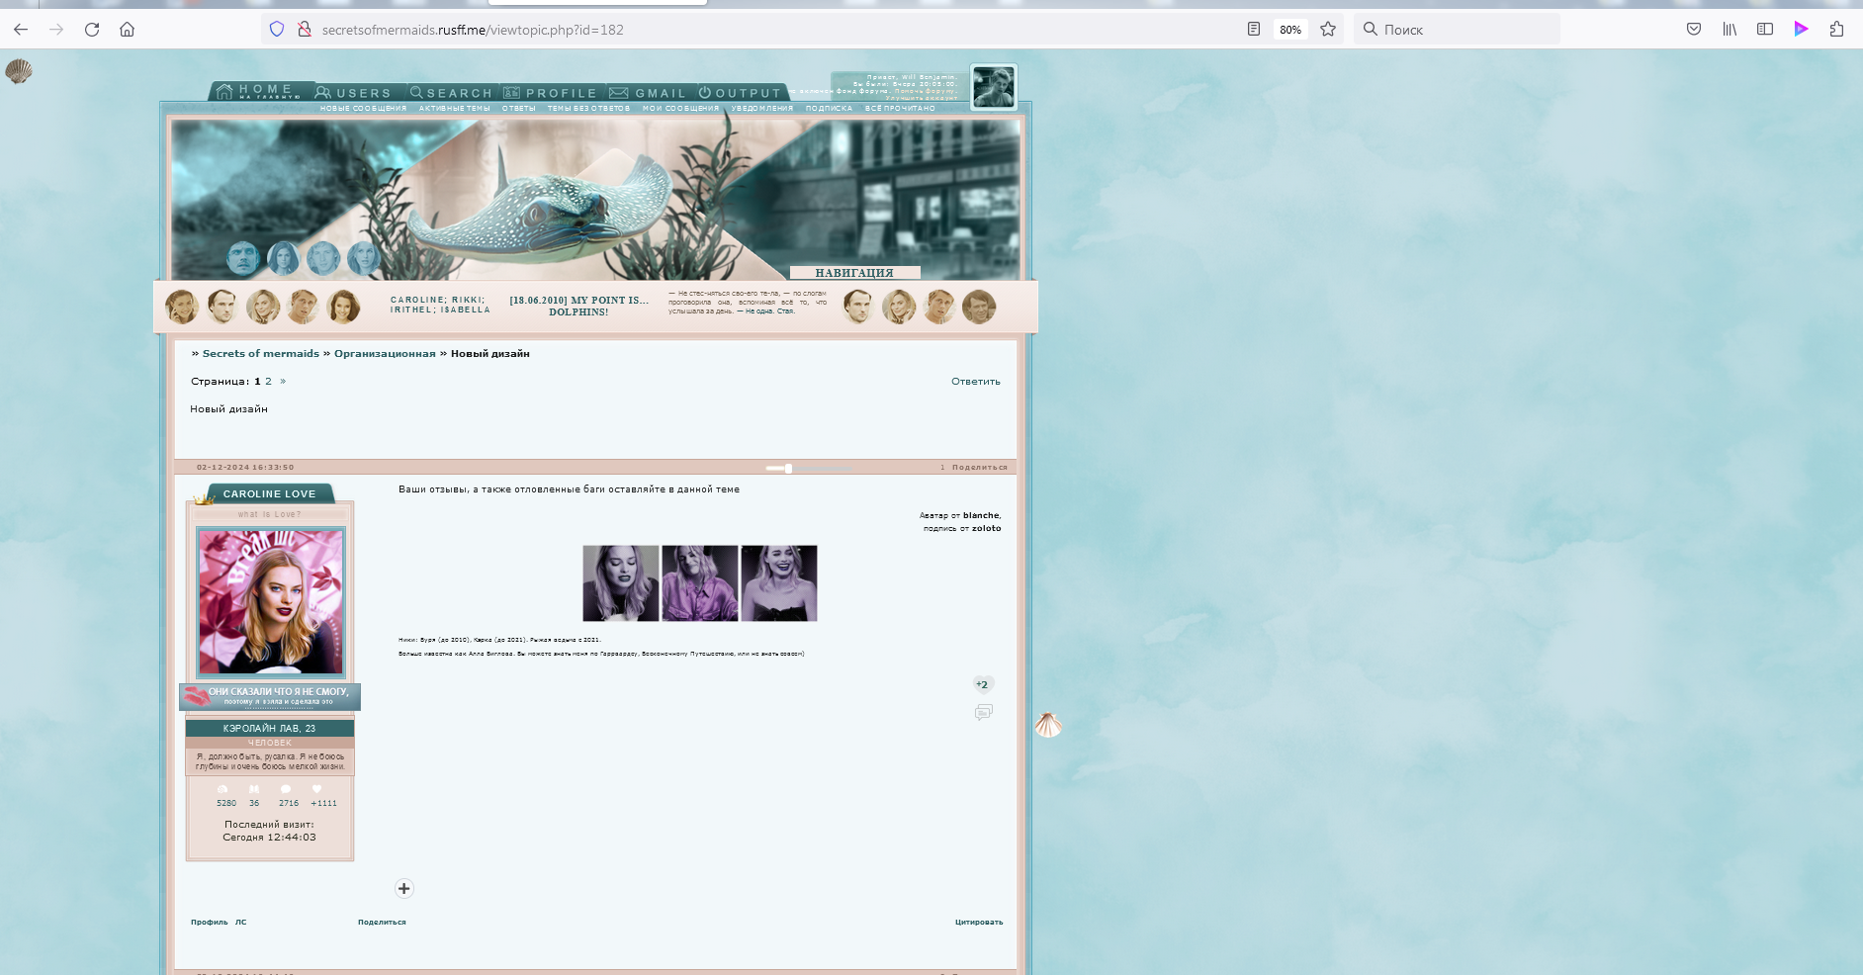Click the CAROLINE LOVE username tab
Image resolution: width=1863 pixels, height=975 pixels.
[x=269, y=494]
